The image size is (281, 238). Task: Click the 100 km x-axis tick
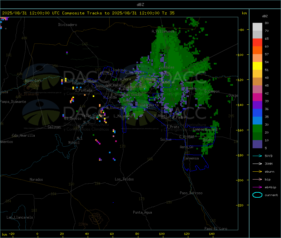pos(162,234)
